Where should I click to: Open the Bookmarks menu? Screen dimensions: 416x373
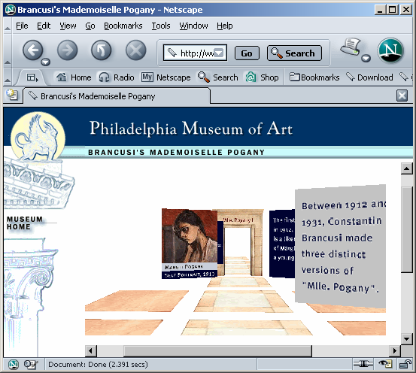[x=123, y=26]
